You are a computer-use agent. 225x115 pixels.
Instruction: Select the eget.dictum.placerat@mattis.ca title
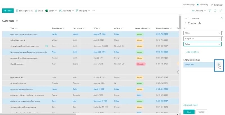[x=24, y=34]
